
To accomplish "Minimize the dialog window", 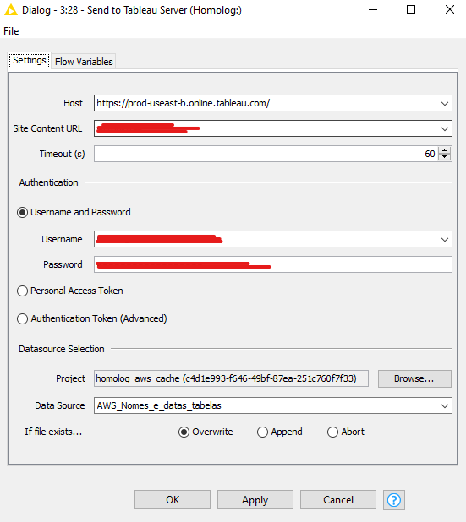I will pos(373,9).
